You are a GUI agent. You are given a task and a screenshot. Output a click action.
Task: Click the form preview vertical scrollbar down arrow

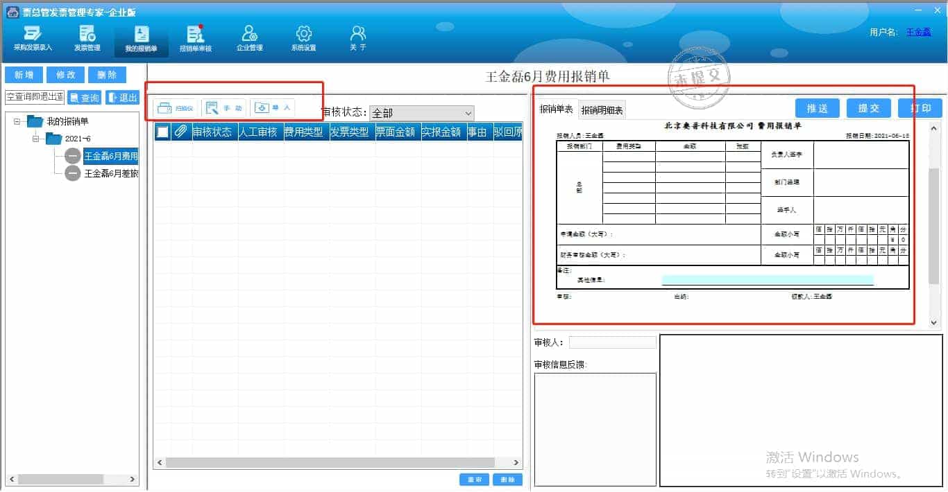[x=934, y=322]
